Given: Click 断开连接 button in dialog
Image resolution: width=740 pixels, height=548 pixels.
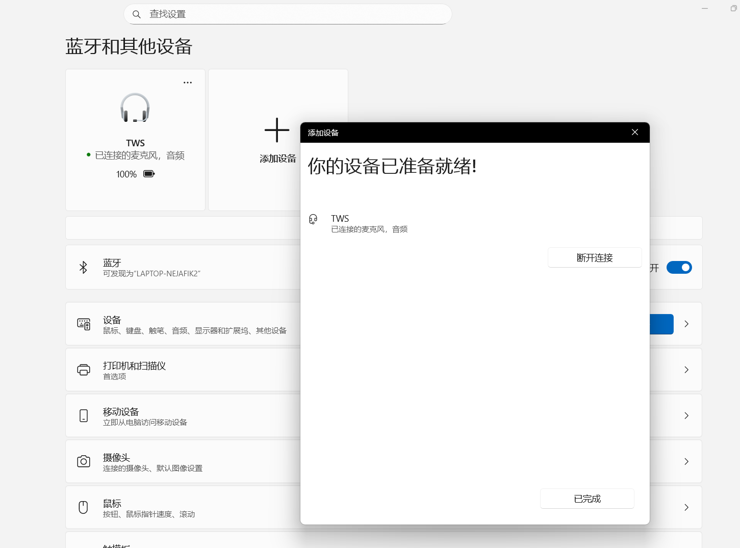Looking at the screenshot, I should point(595,257).
